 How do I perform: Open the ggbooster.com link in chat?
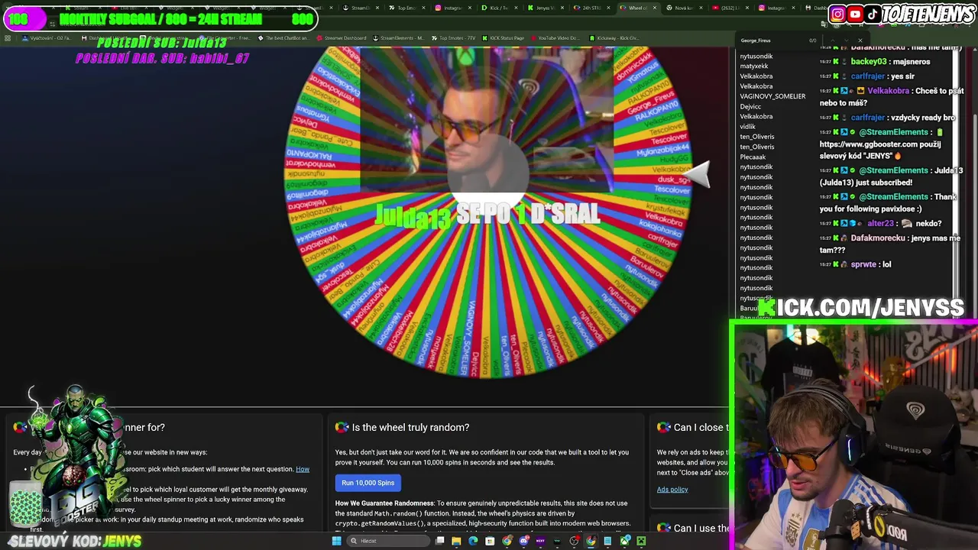pos(869,144)
